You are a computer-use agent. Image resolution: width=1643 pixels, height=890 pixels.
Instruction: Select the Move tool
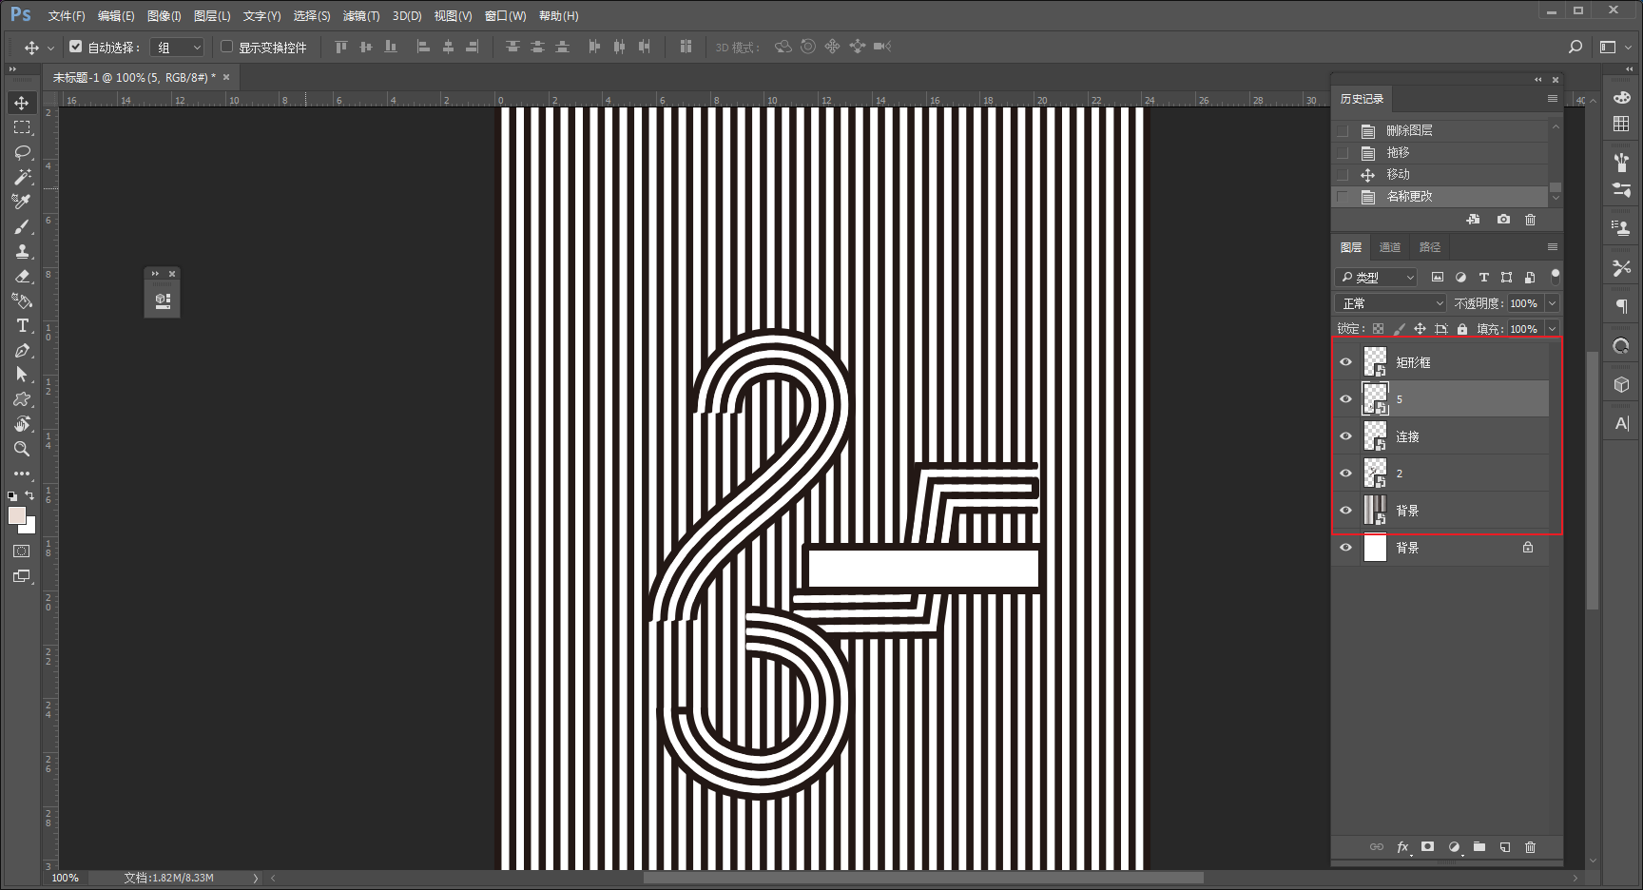click(22, 103)
